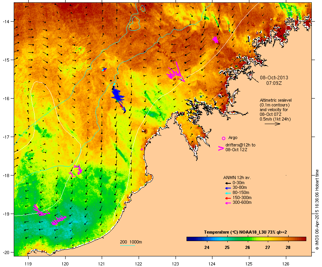322x267 pixels.
Task: Click the Temperature NOAA18_L3U title
Action: pos(245,232)
